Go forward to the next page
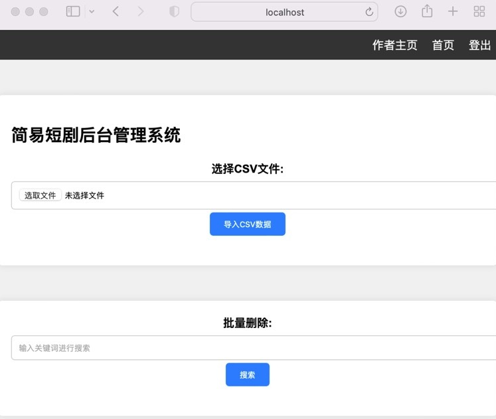The height and width of the screenshot is (419, 496). coord(140,11)
